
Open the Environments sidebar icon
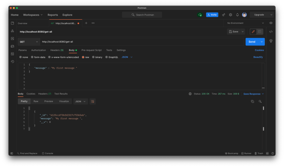click(x=13, y=39)
